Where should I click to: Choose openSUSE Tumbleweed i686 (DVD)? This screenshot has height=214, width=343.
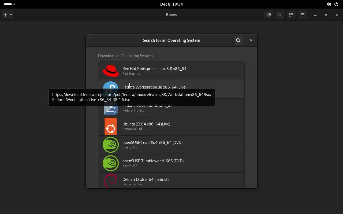(x=171, y=163)
